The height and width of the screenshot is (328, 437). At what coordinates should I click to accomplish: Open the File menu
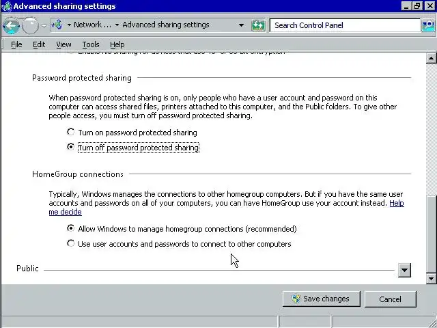[16, 44]
